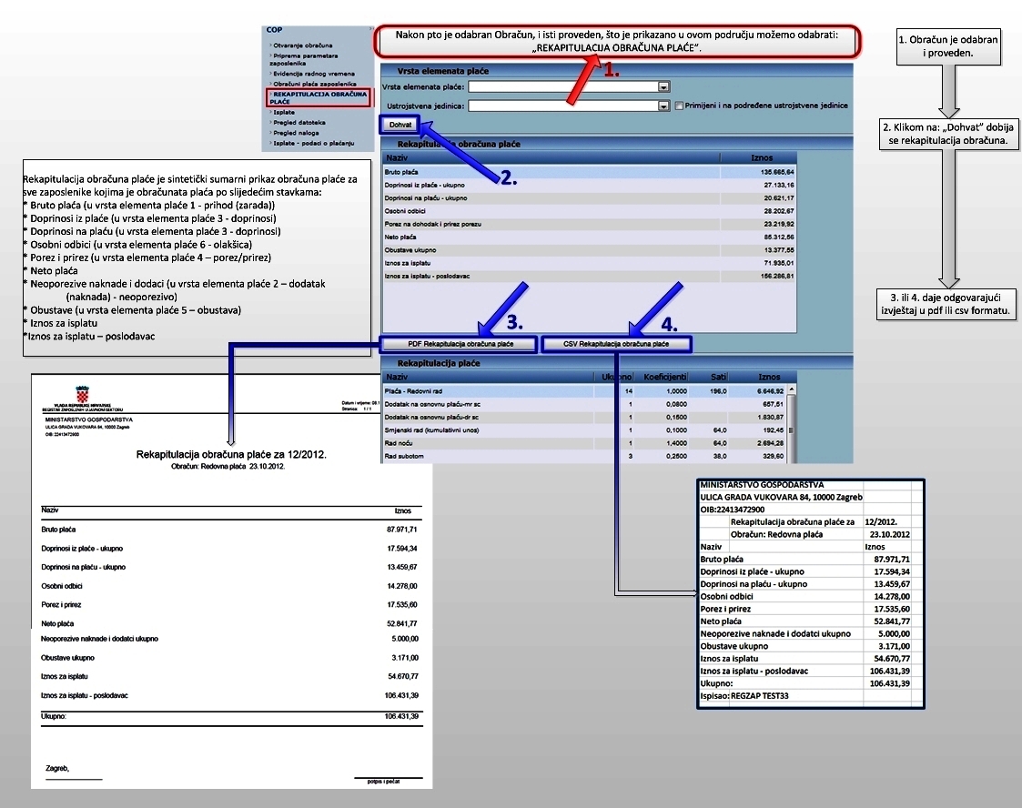The image size is (1022, 808).
Task: Select Smjenski rad (kumulativni unos) row
Action: pos(584,430)
